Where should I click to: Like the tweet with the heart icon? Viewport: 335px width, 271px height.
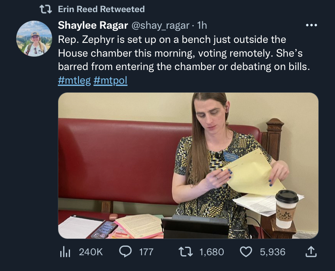tap(246, 252)
